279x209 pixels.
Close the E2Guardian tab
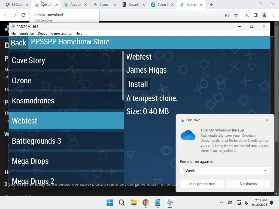coord(27,5)
